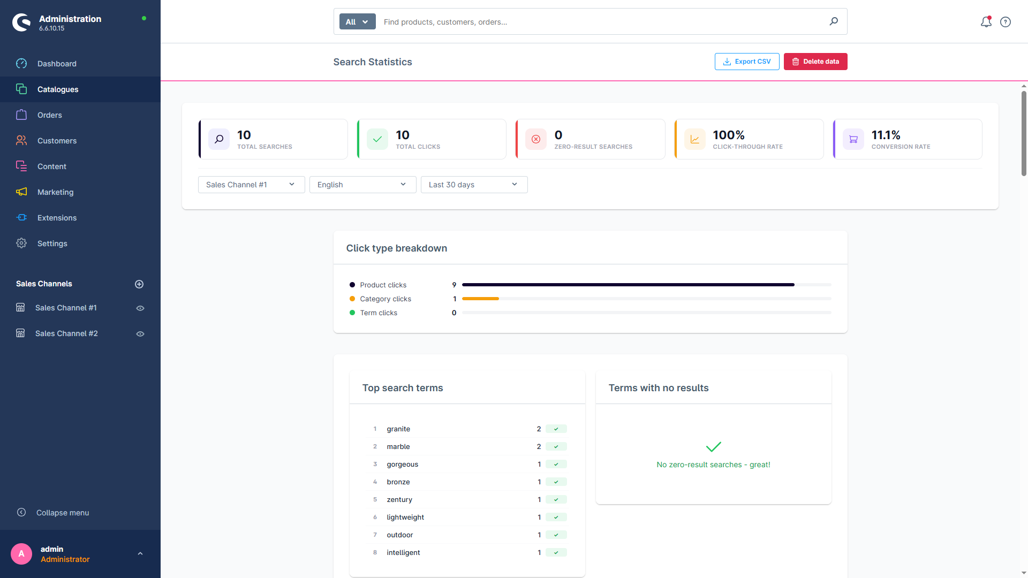Focus the Find products, customers, orders search field
The height and width of the screenshot is (578, 1028).
[602, 22]
